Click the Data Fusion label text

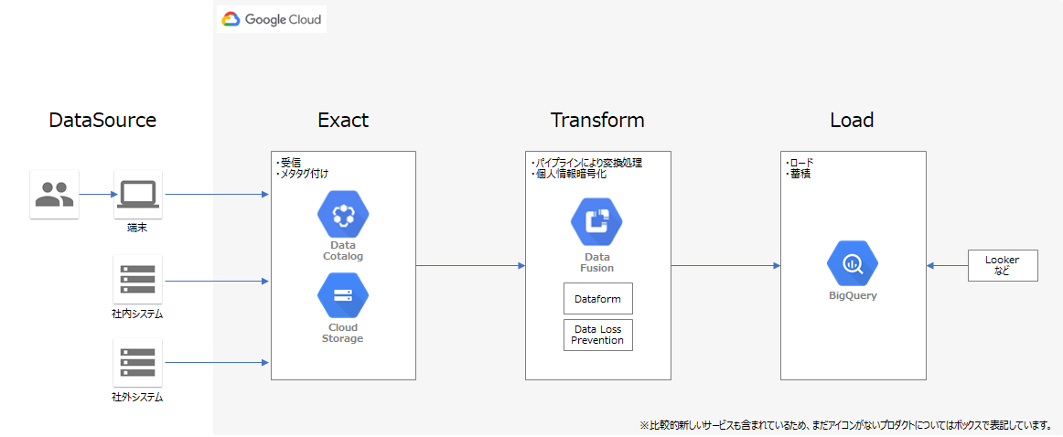596,262
